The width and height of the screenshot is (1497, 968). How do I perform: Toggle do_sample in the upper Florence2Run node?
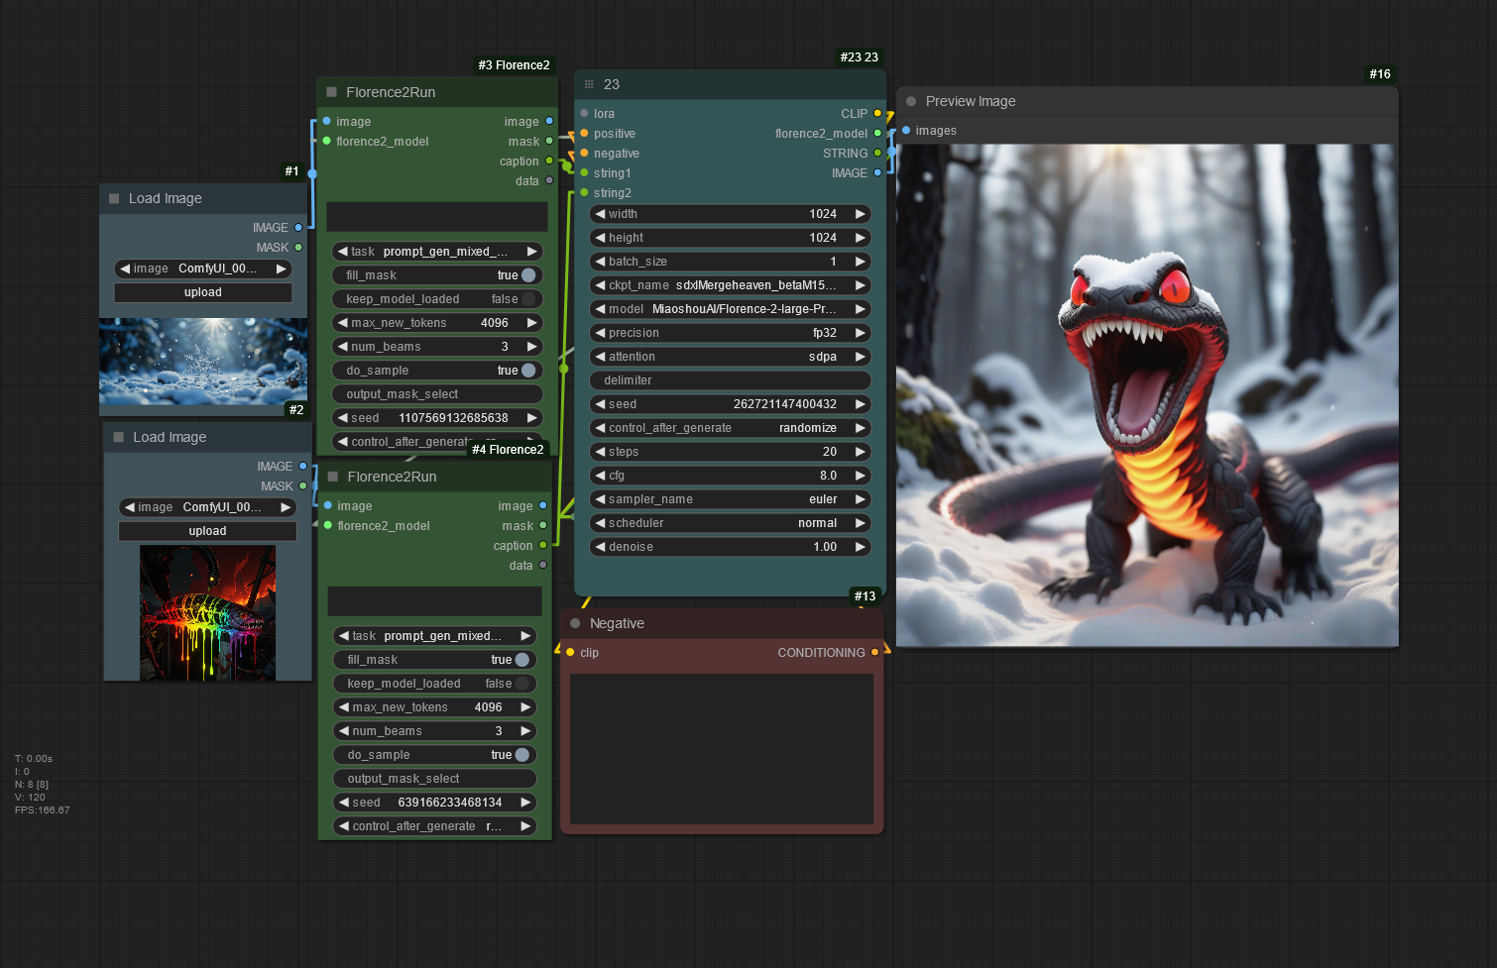click(x=528, y=371)
